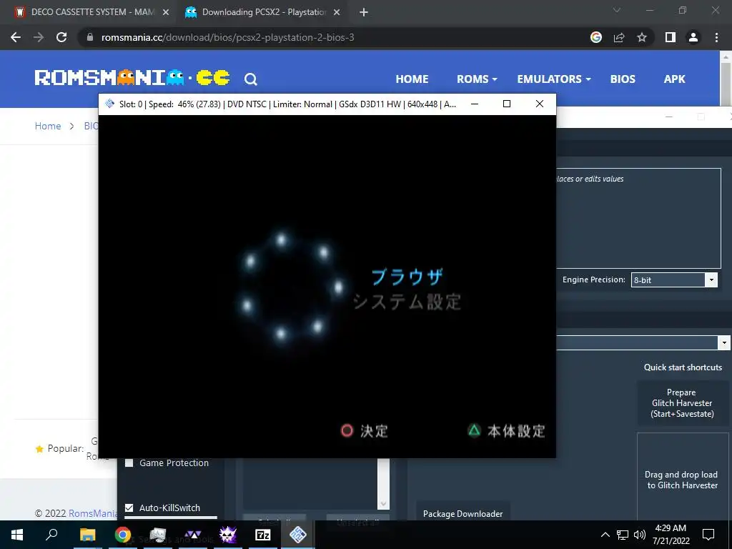This screenshot has height=549, width=732.
Task: Open the tab search chevron
Action: point(616,10)
